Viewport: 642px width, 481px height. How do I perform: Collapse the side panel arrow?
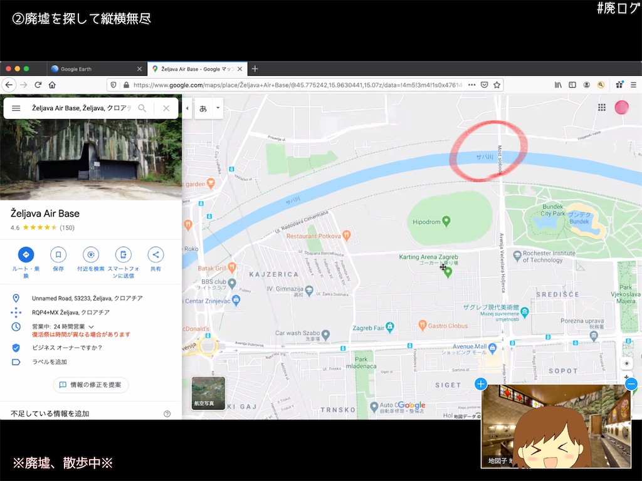pos(187,108)
